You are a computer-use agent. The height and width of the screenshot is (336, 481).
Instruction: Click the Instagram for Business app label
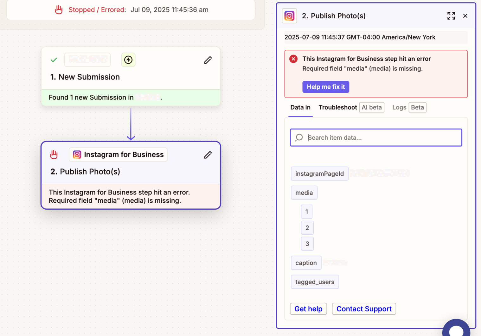(x=118, y=155)
